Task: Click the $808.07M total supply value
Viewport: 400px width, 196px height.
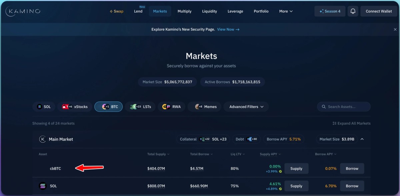Action: pyautogui.click(x=156, y=186)
